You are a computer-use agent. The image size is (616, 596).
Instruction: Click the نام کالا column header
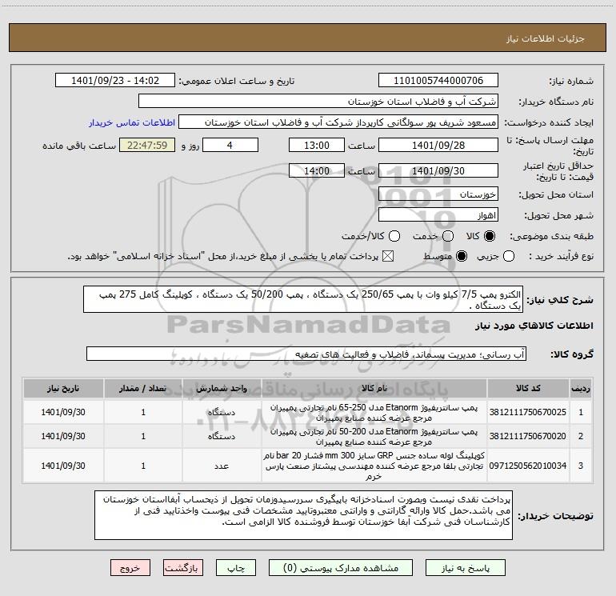(374, 388)
